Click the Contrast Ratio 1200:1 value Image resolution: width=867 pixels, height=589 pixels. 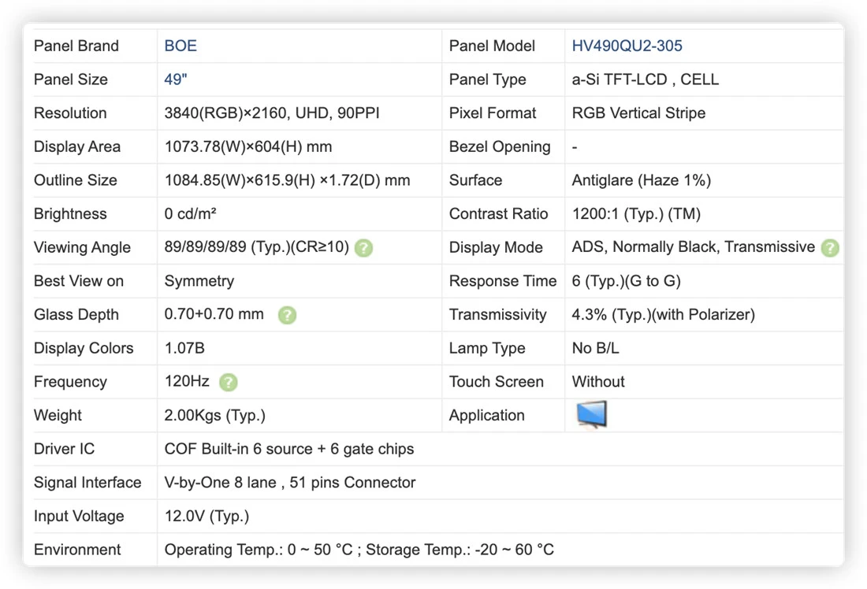click(636, 214)
